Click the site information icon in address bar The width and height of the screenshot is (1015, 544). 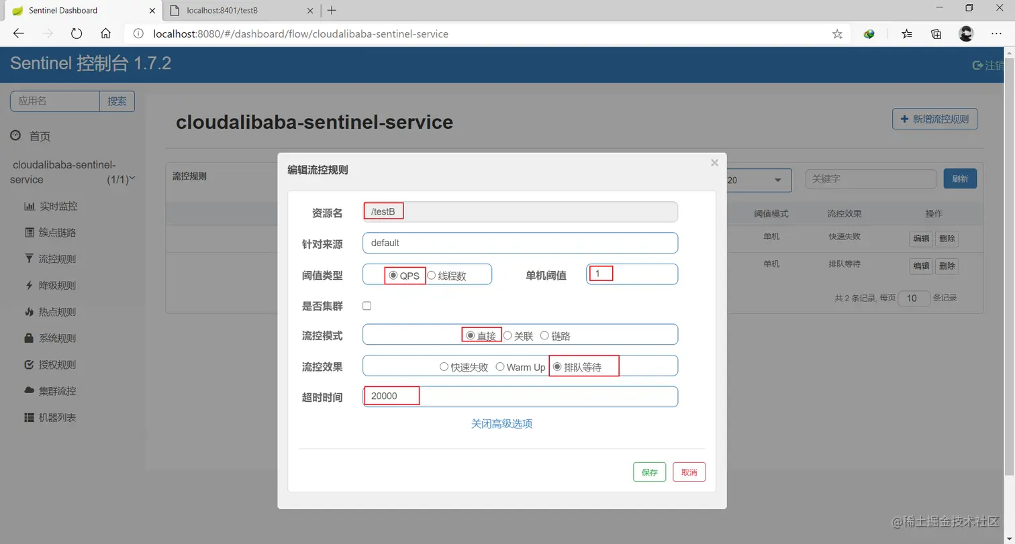(x=138, y=34)
